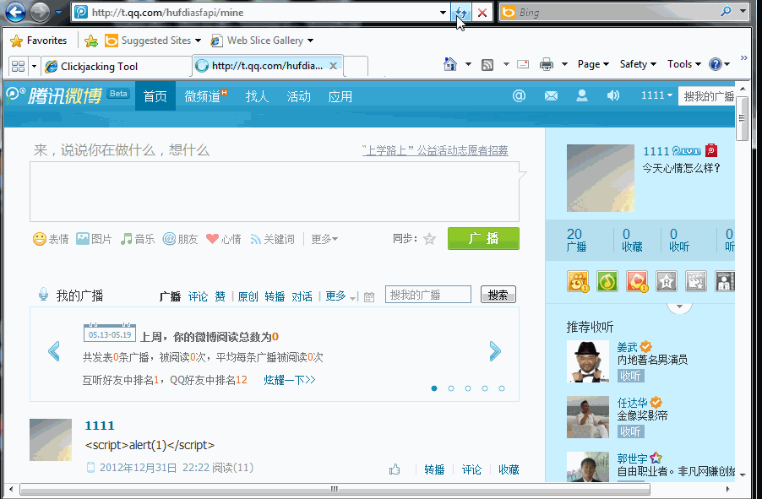Open the @ mentions icon in Weibo header
This screenshot has width=762, height=499.
[519, 95]
